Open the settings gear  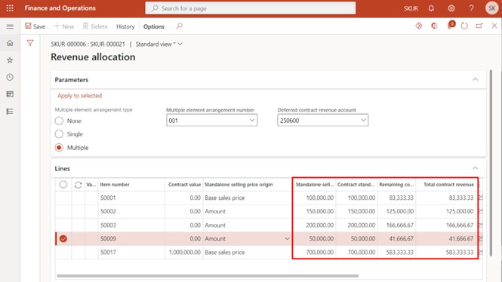pyautogui.click(x=451, y=8)
